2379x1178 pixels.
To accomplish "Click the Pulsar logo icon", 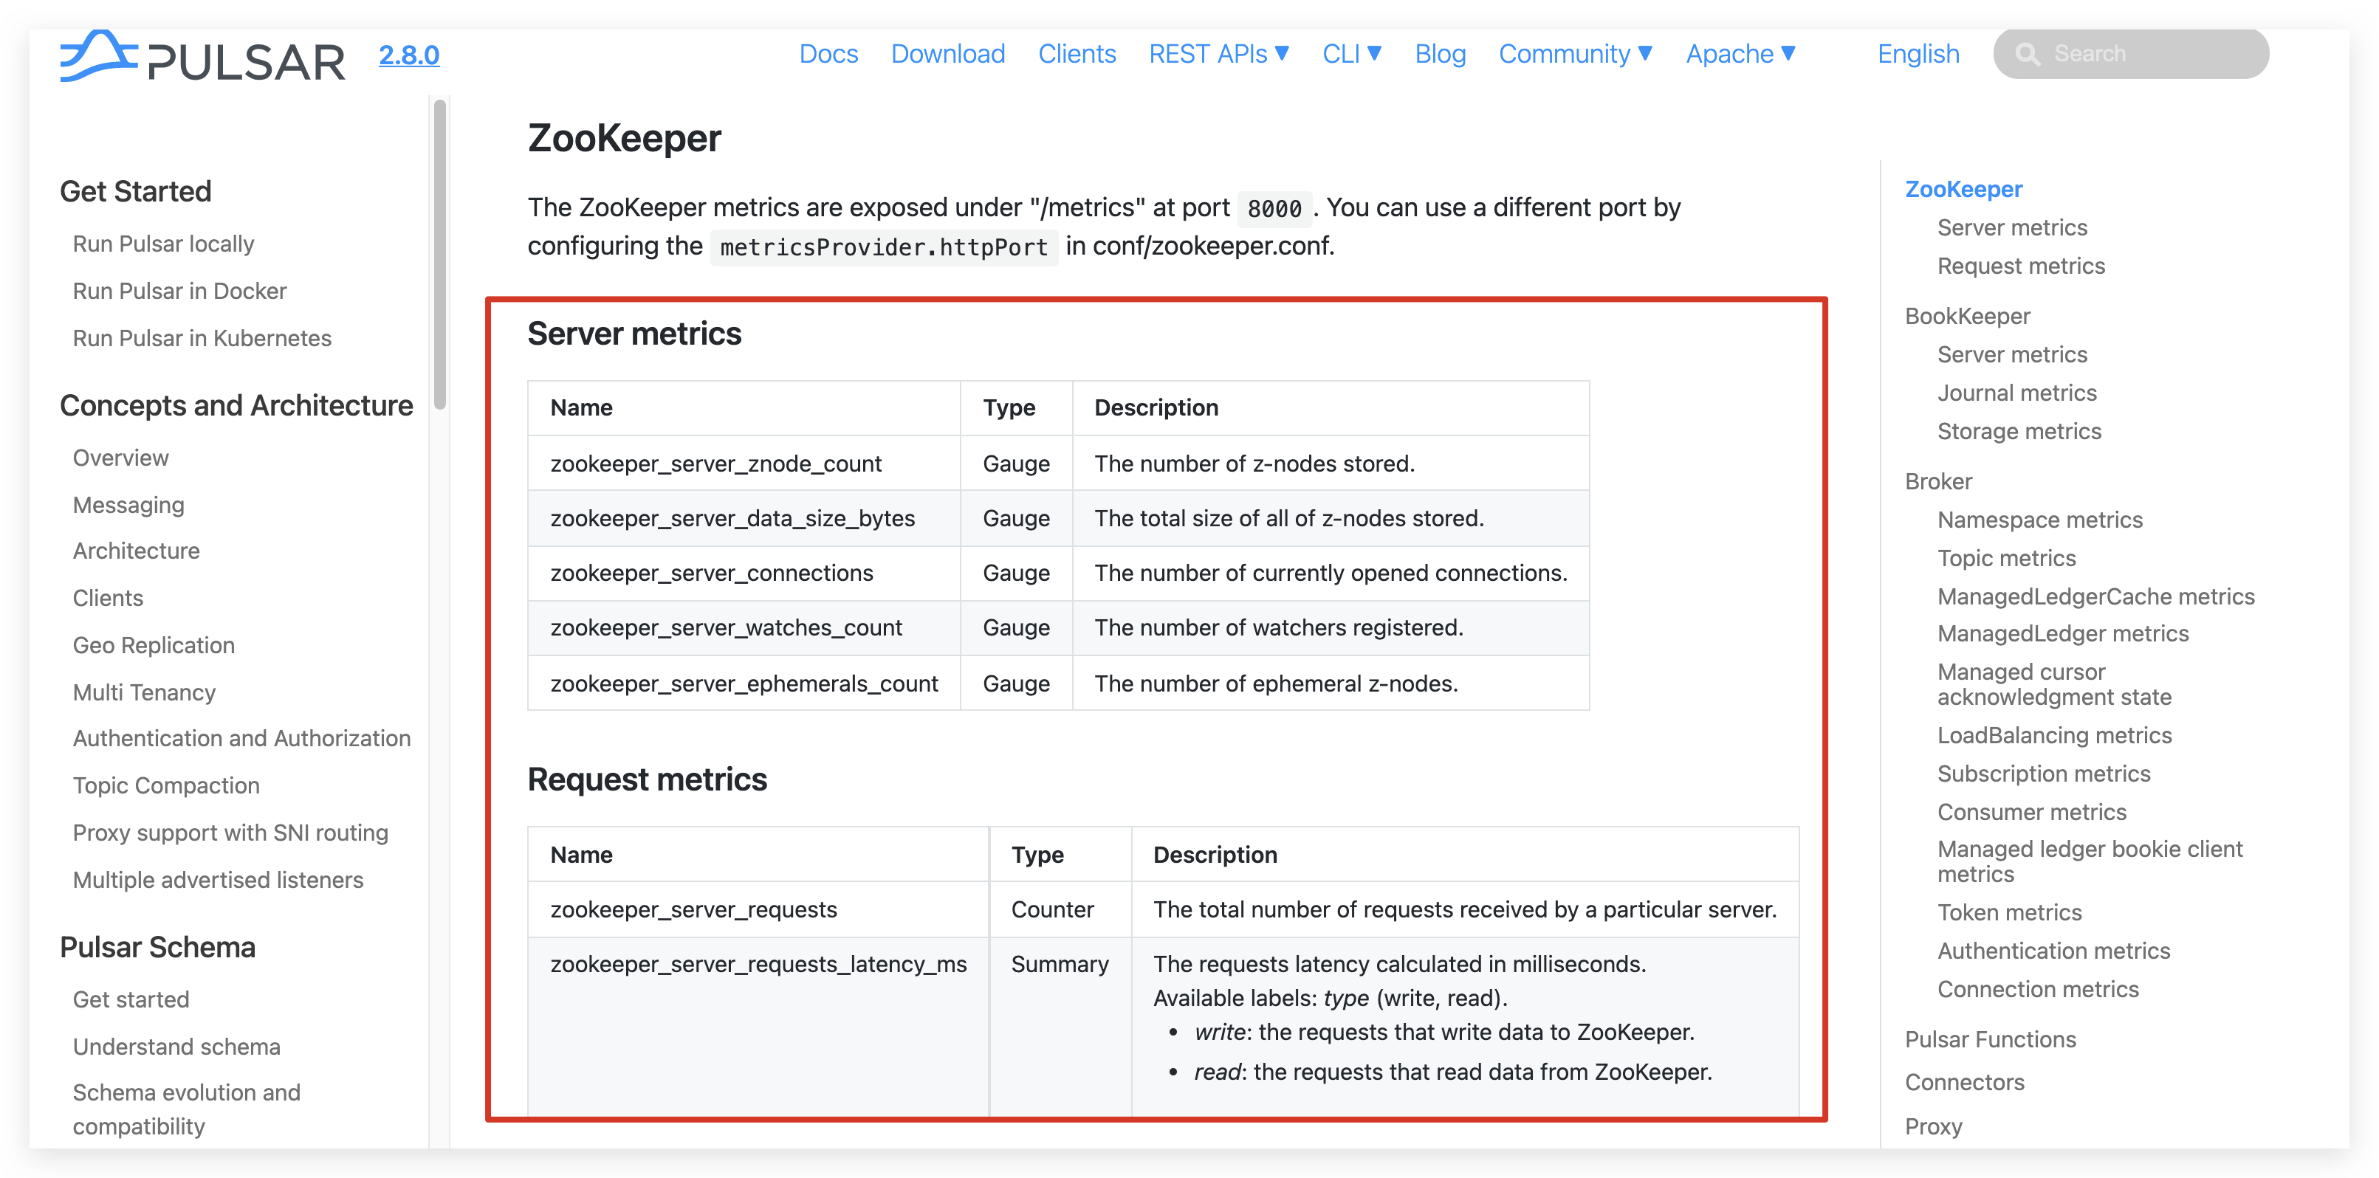I will point(98,55).
